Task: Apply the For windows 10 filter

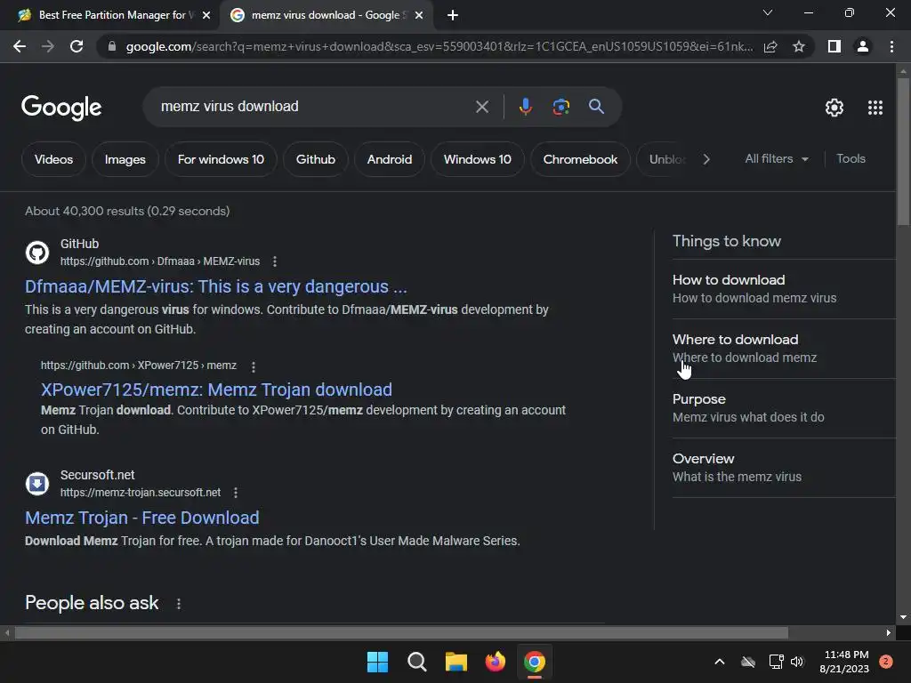Action: tap(221, 159)
